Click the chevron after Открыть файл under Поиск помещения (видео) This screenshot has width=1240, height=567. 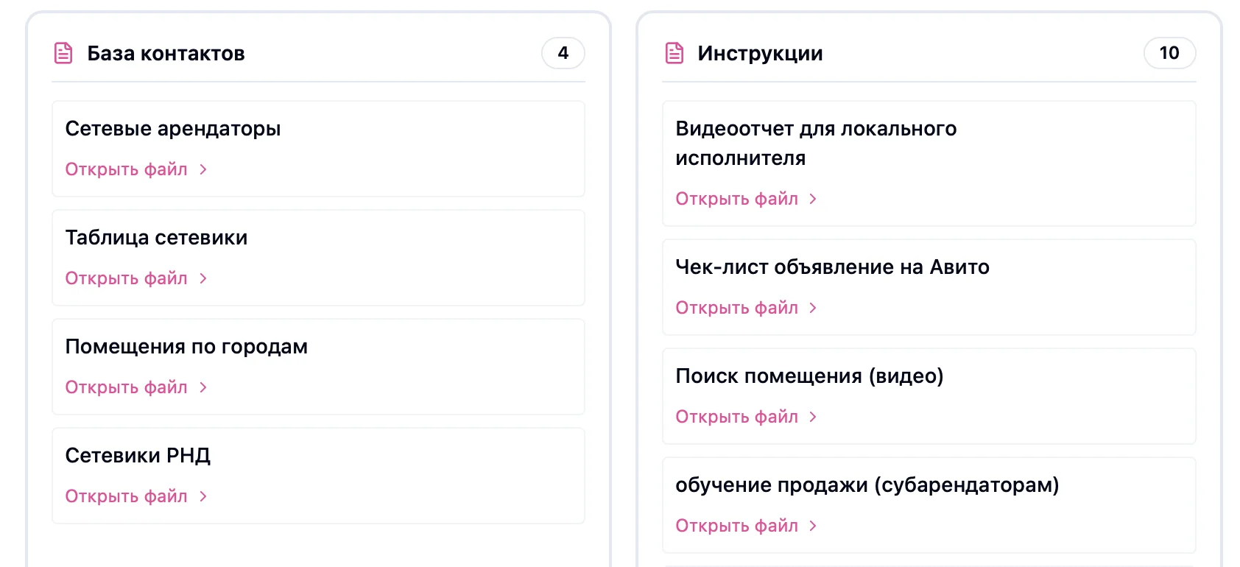tap(814, 417)
